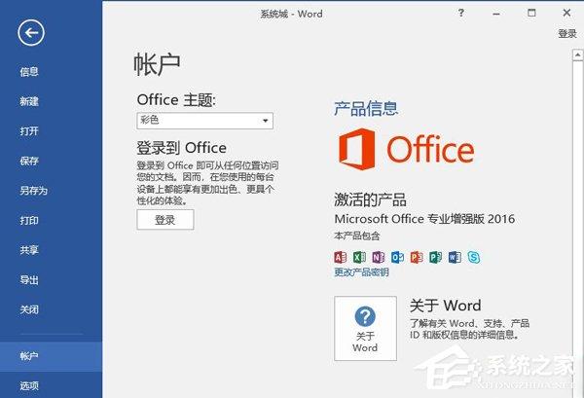Click the 关于 Word button
This screenshot has width=584, height=398.
point(365,328)
